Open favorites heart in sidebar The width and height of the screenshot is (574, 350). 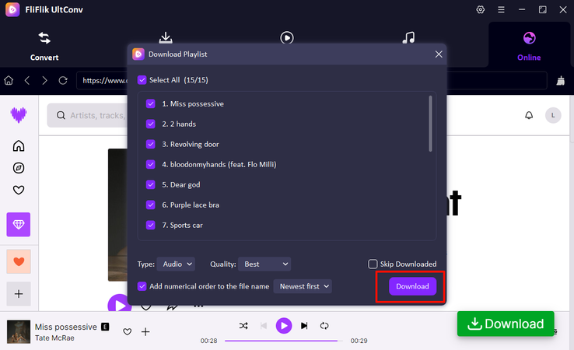19,190
